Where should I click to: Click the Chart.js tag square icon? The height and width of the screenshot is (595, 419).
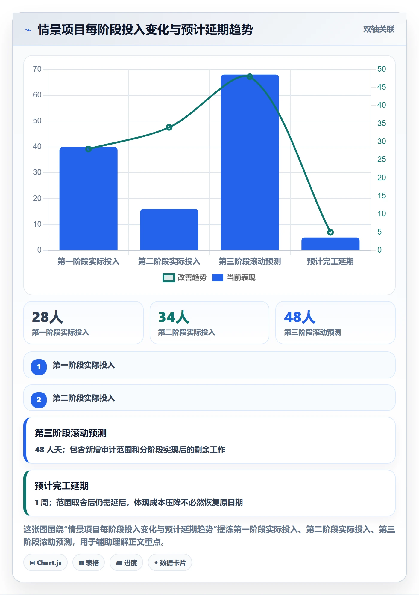(32, 563)
